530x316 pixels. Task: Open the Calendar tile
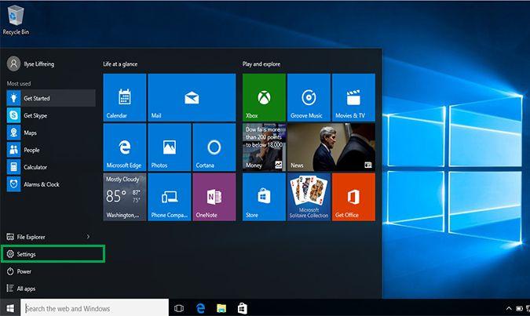[x=125, y=97]
